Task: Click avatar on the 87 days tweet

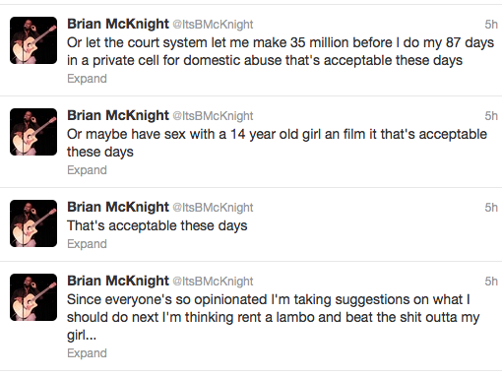Action: pyautogui.click(x=33, y=40)
